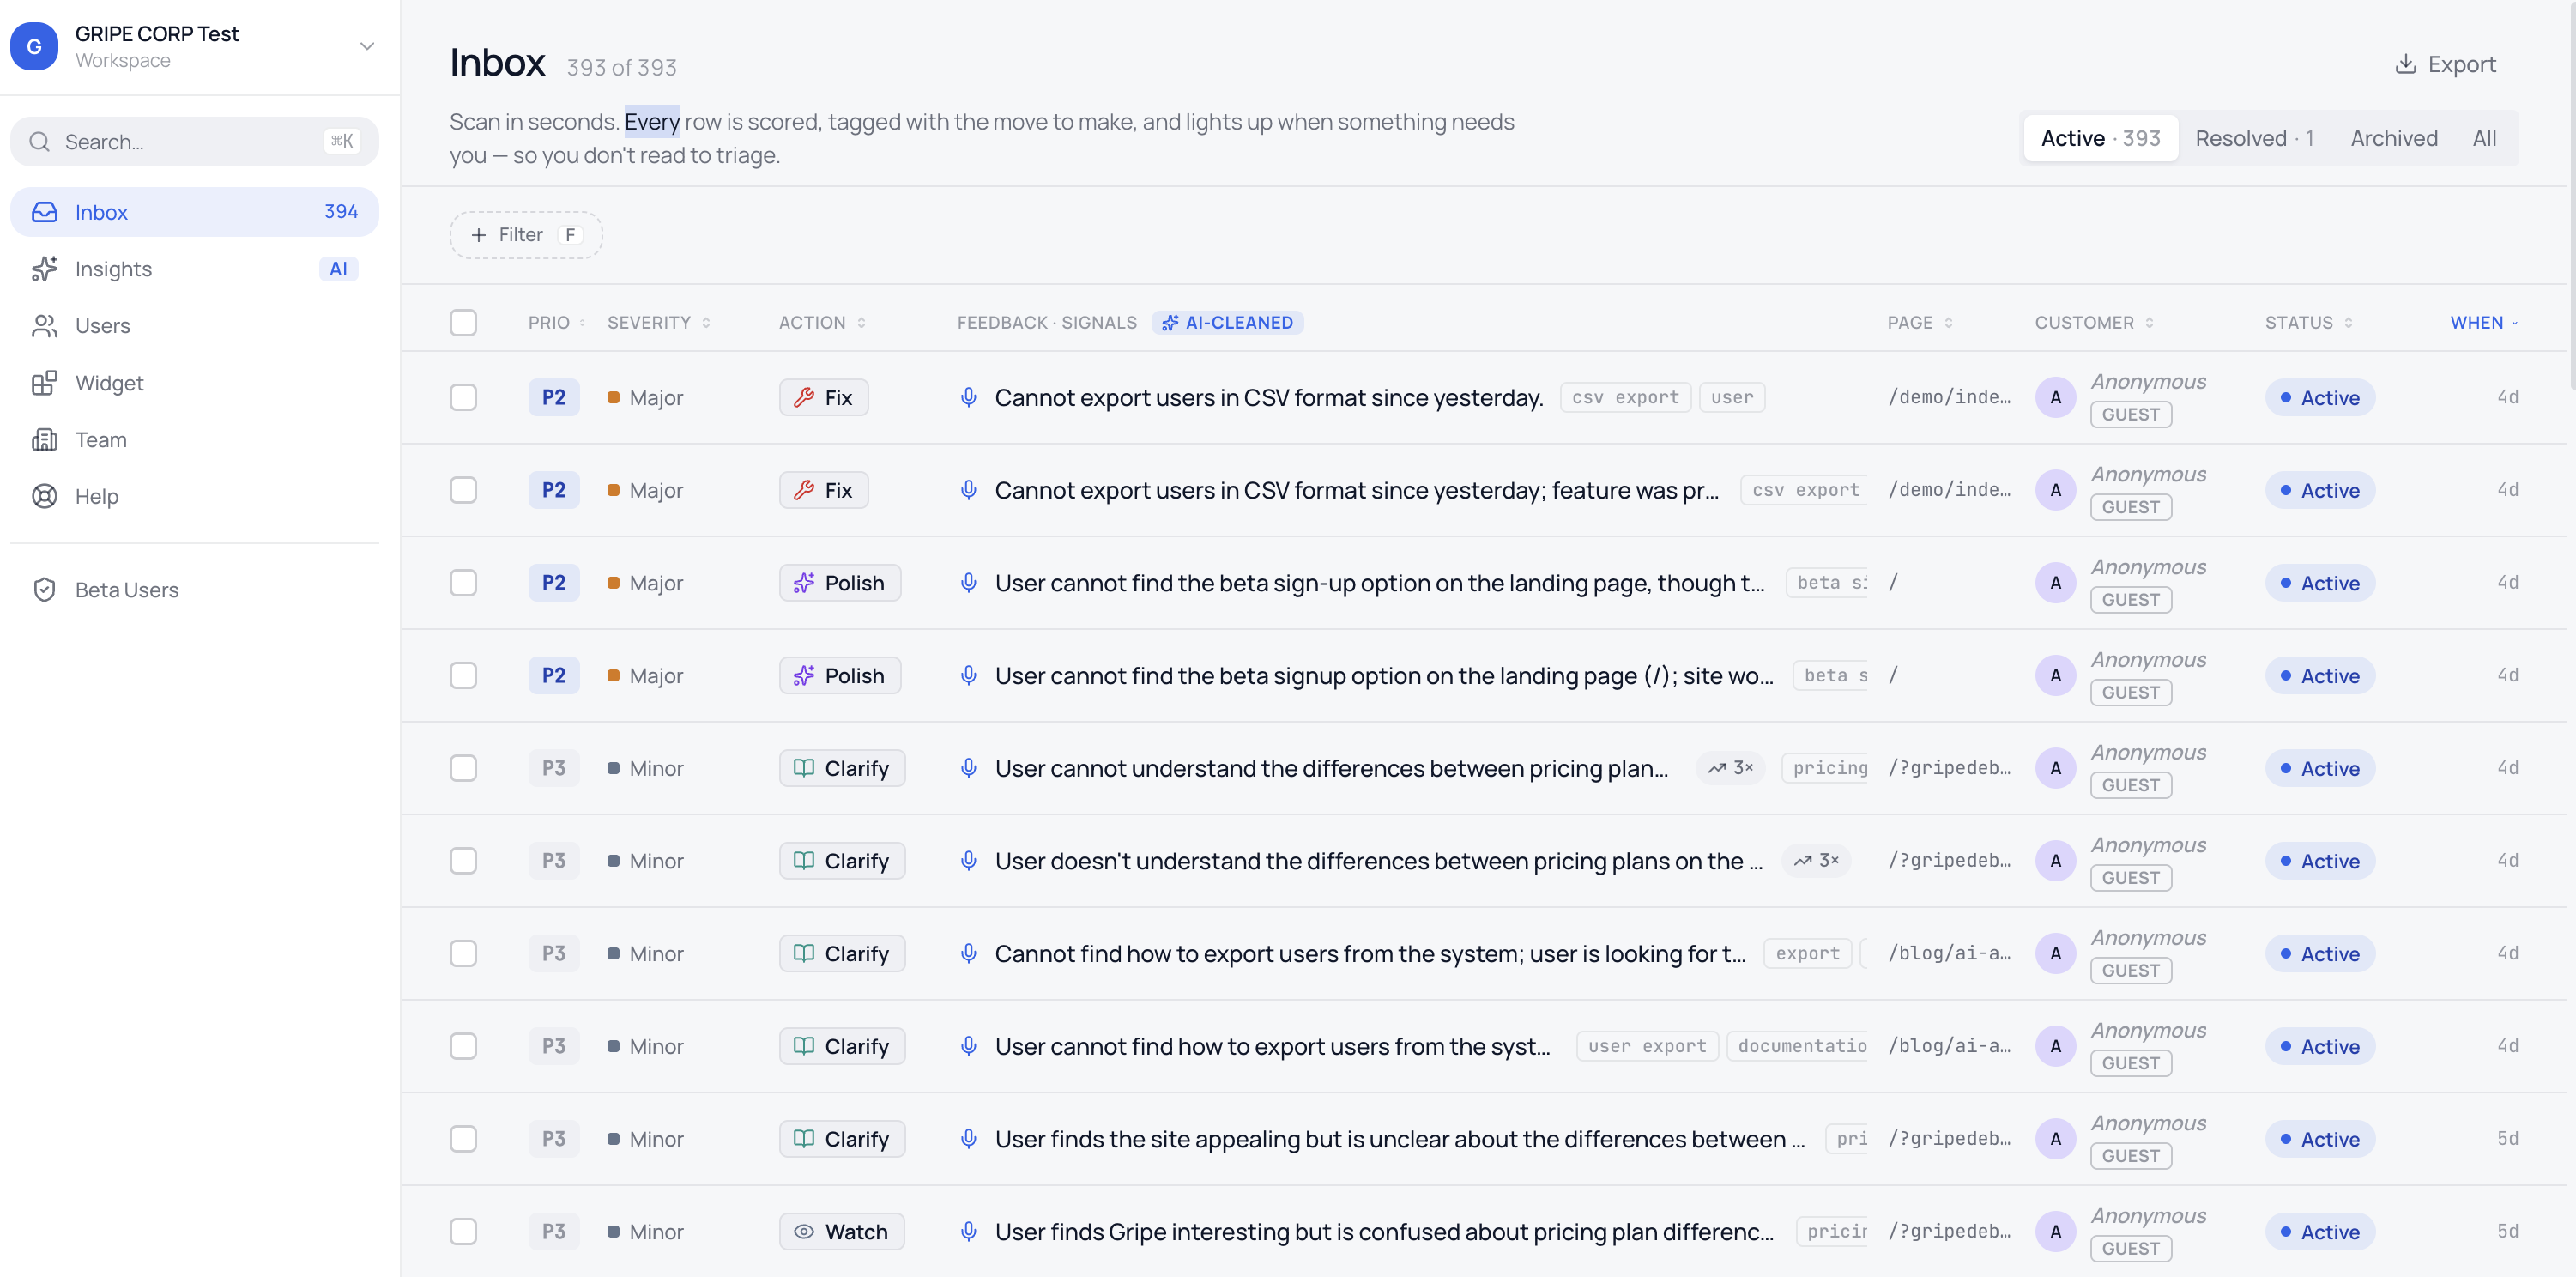Click the eye icon in Watch badge
Screen dimensions: 2576x1277
[803, 1231]
